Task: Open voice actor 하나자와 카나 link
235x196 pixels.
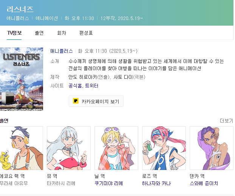Action: (156, 183)
